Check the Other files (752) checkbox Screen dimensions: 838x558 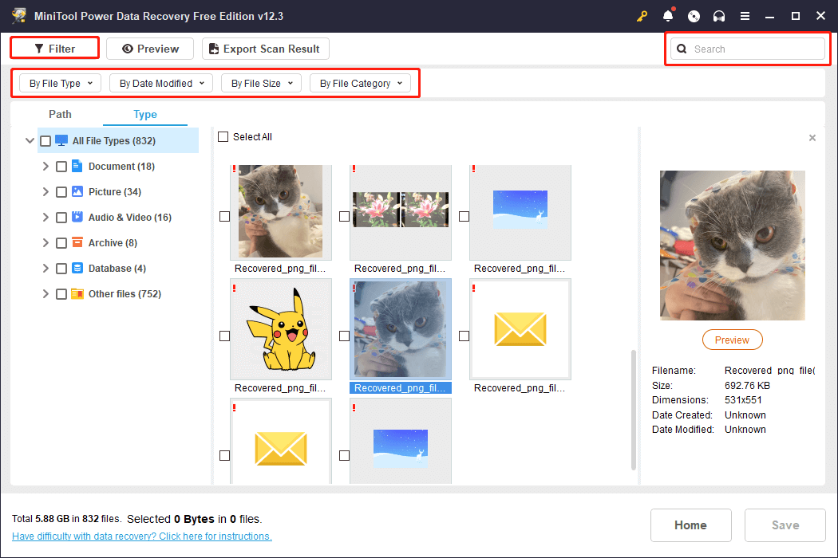61,294
